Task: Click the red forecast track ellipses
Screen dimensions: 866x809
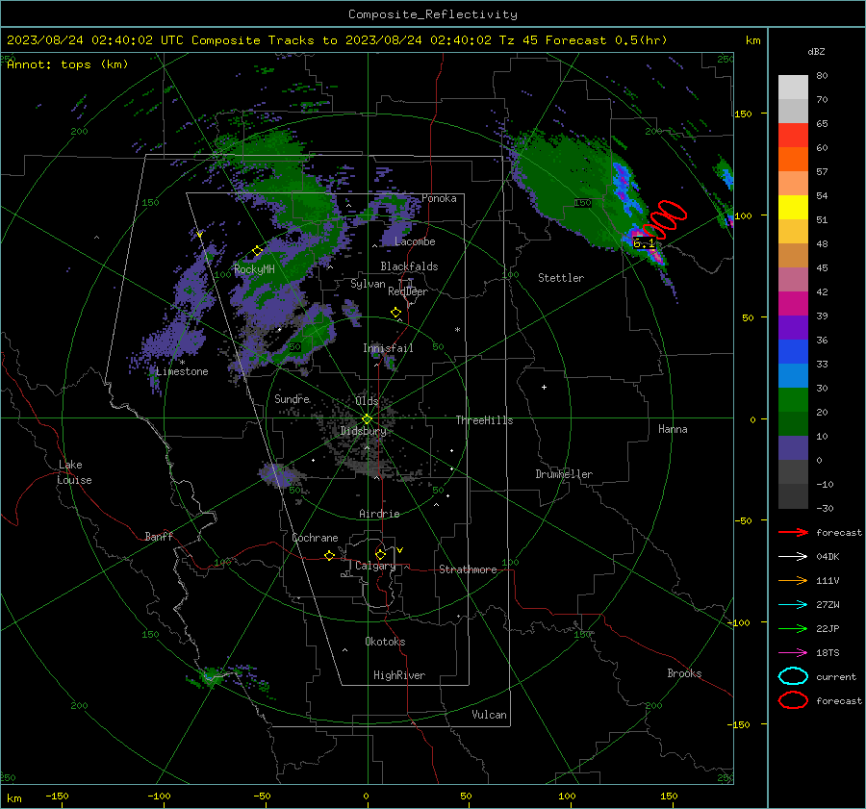Action: [665, 219]
